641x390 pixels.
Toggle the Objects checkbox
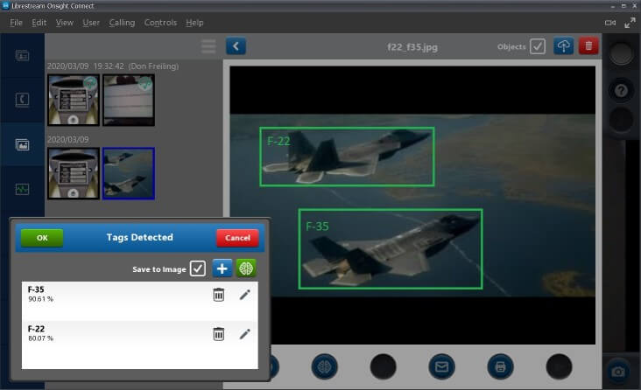coord(538,46)
